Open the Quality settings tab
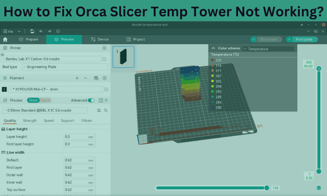Viewport: 327px width, 196px height. [10, 121]
